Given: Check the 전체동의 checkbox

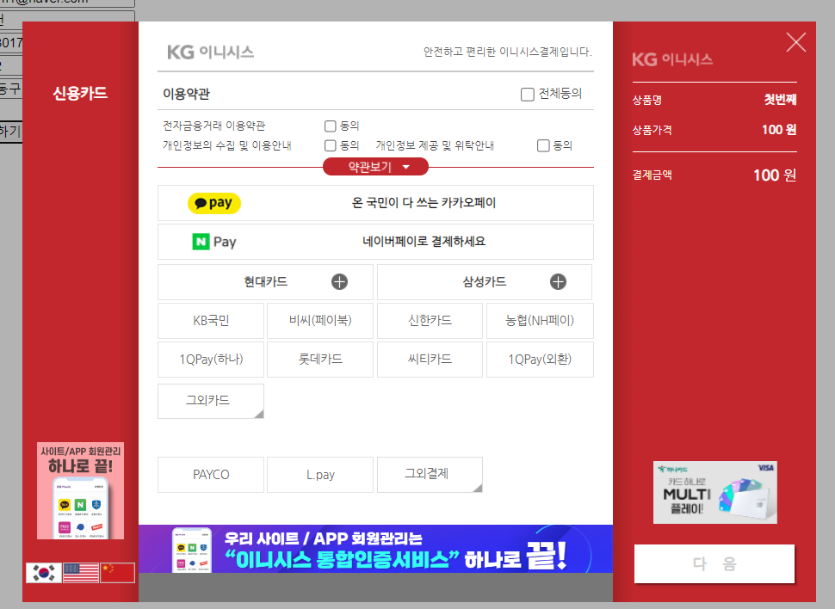Looking at the screenshot, I should coord(527,95).
